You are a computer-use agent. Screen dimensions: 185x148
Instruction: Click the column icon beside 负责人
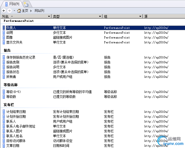tap(4, 28)
